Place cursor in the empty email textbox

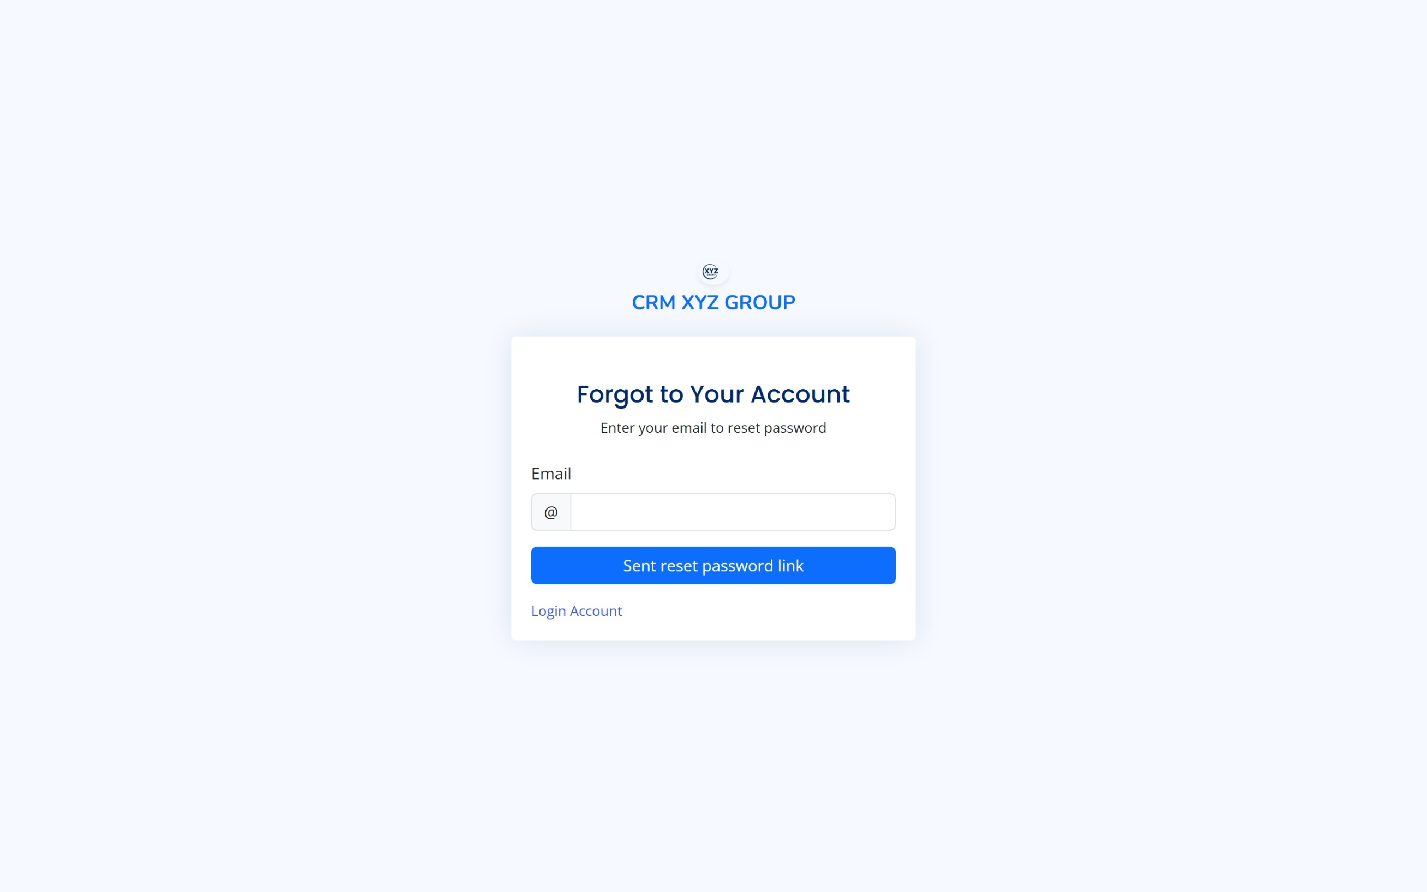point(733,512)
